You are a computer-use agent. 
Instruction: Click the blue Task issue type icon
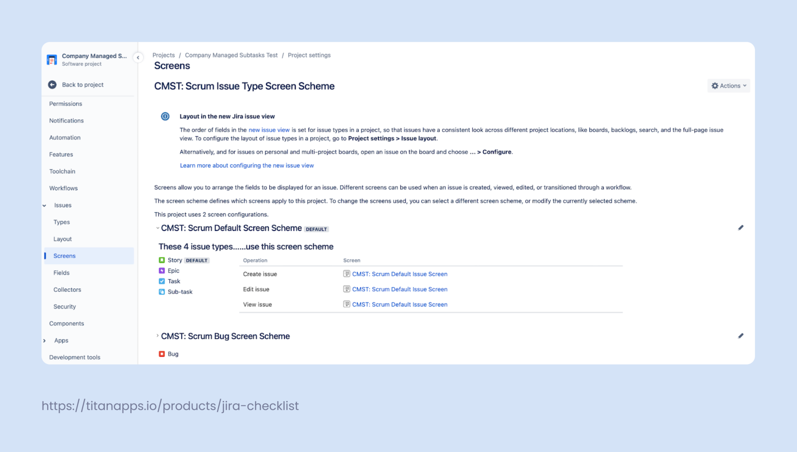(162, 281)
